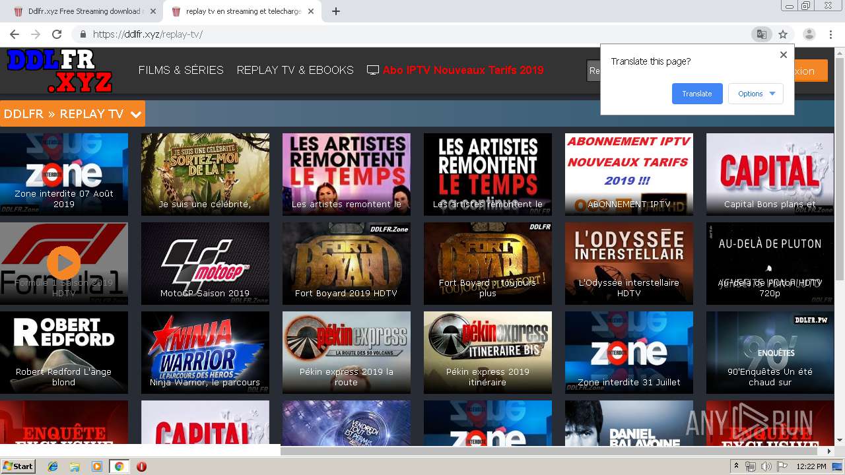The width and height of the screenshot is (845, 475).
Task: Open the translate Options dropdown
Action: point(756,94)
